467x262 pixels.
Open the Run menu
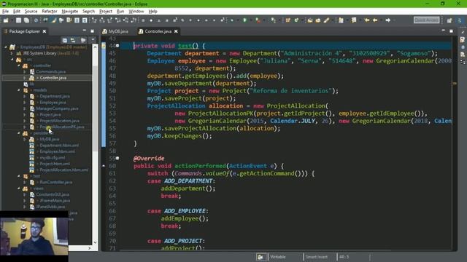pos(120,12)
